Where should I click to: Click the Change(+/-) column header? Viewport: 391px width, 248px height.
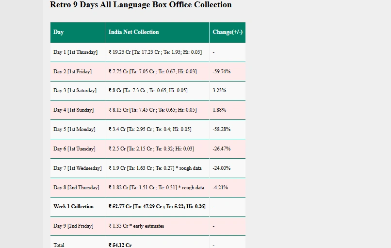228,33
